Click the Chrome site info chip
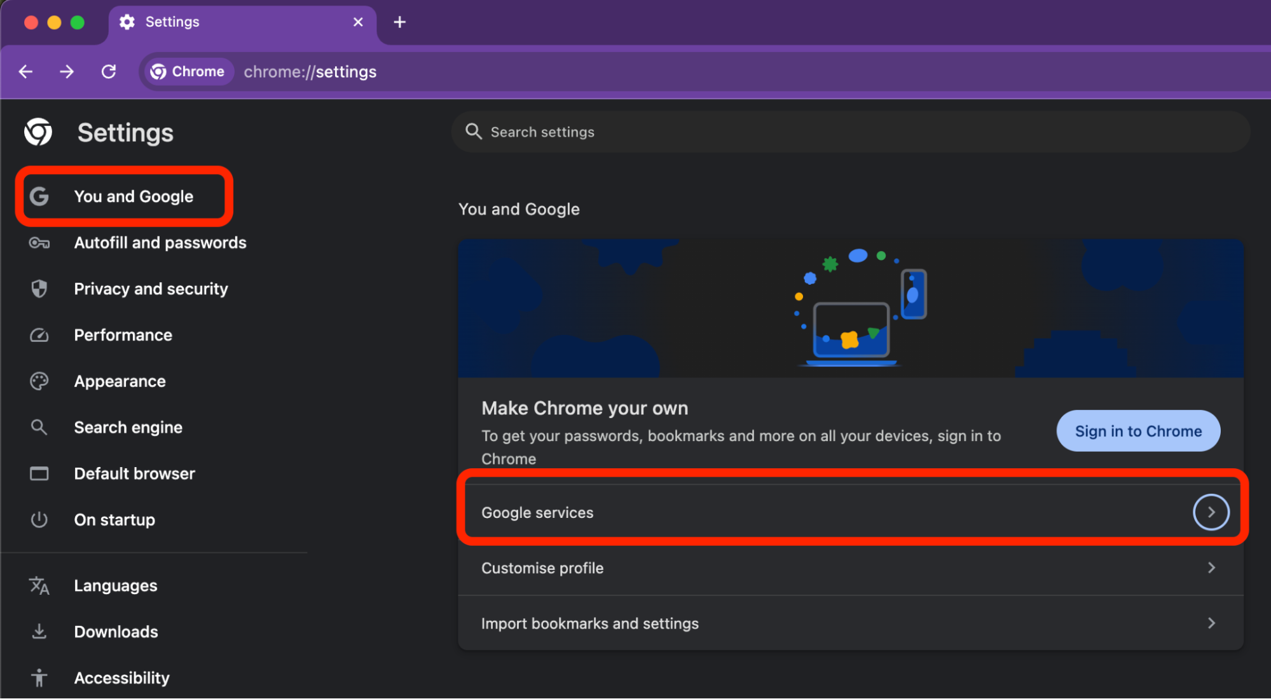 click(x=188, y=72)
